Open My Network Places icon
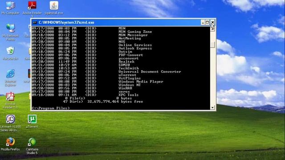 (x=10, y=32)
